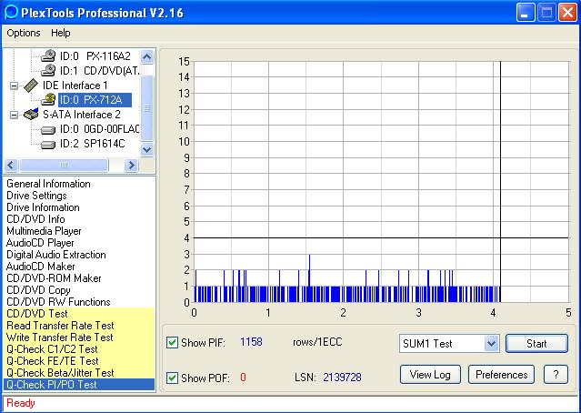Screen dimensions: 581x413
Task: Select ID:2 SP1614C drive
Action: point(92,144)
